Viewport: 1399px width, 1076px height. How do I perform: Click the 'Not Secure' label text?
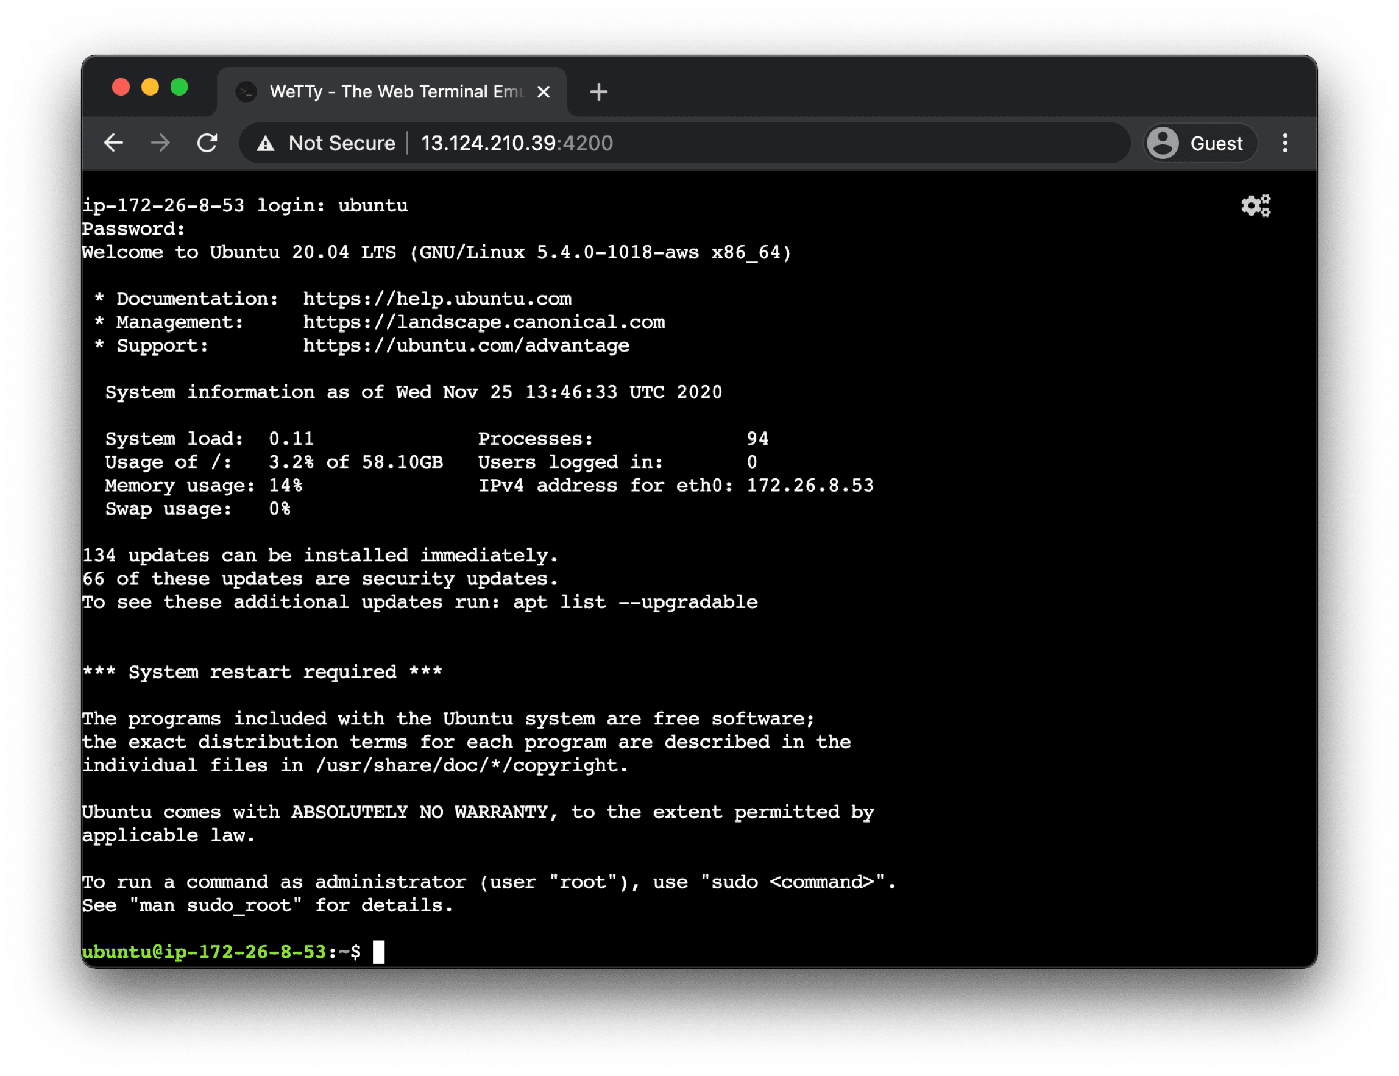point(341,143)
